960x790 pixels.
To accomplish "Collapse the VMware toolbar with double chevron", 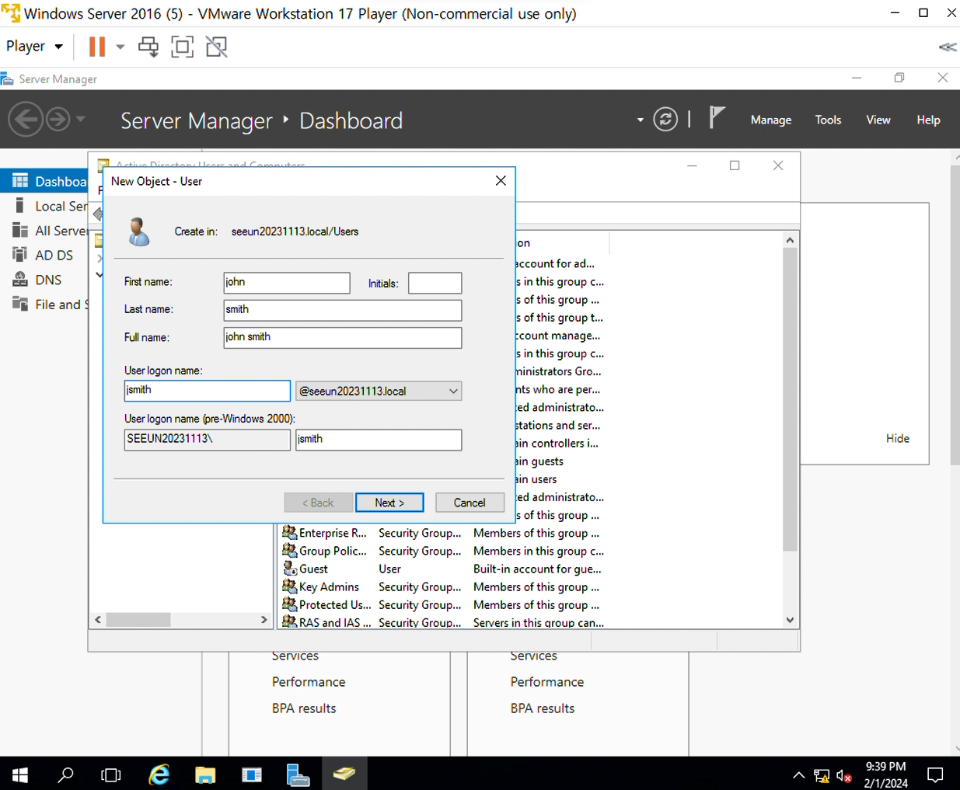I will pos(947,47).
